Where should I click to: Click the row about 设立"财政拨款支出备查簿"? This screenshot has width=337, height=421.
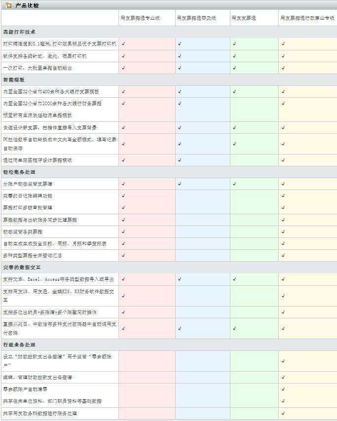click(x=169, y=361)
